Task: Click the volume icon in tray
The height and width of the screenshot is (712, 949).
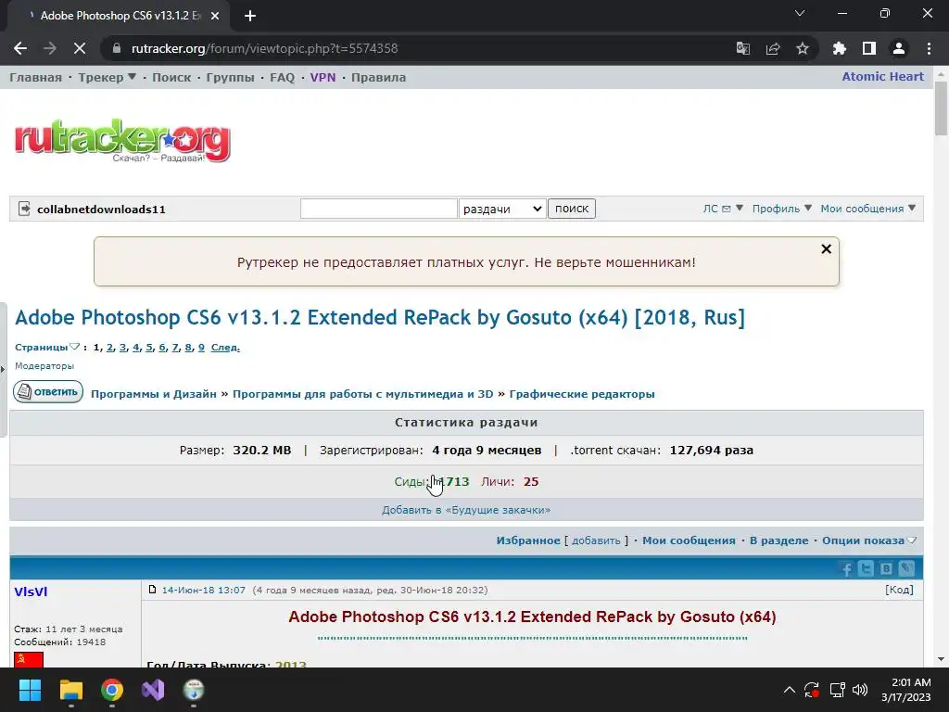Action: pos(860,690)
